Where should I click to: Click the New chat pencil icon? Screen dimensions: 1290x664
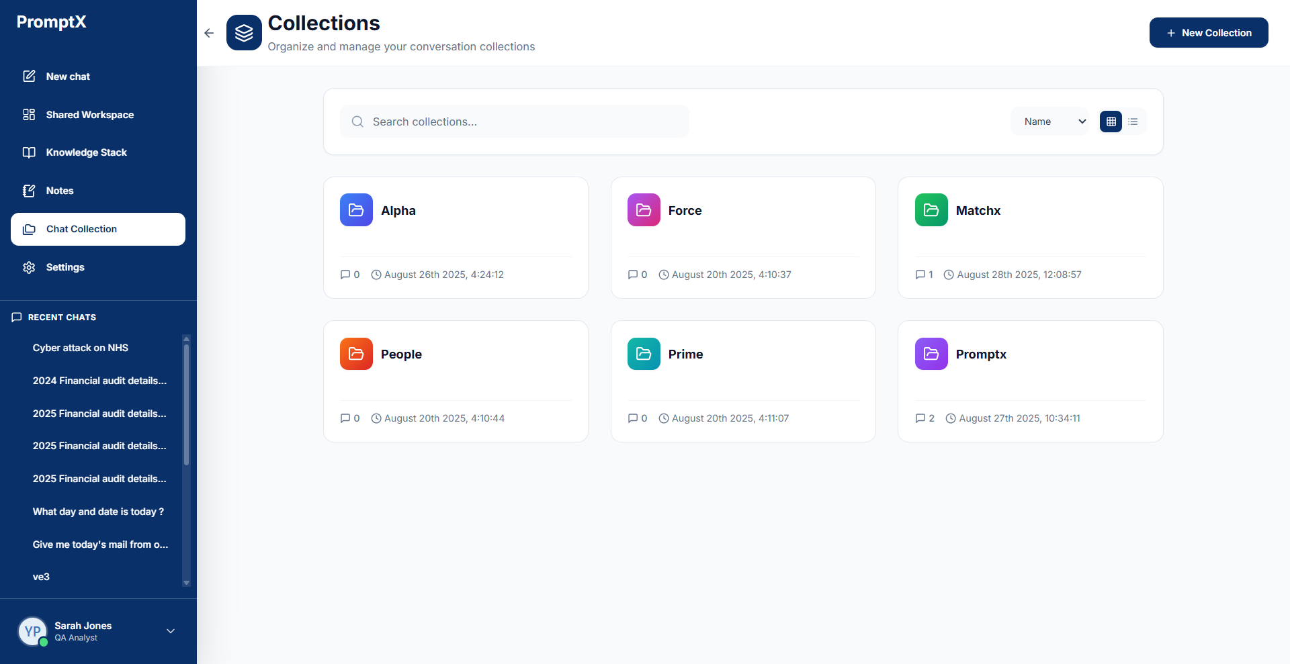coord(29,76)
